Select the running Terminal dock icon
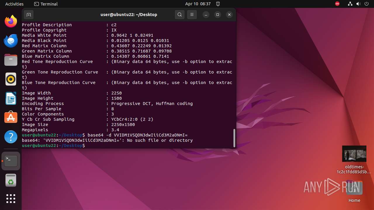The width and height of the screenshot is (374, 210). click(11, 161)
